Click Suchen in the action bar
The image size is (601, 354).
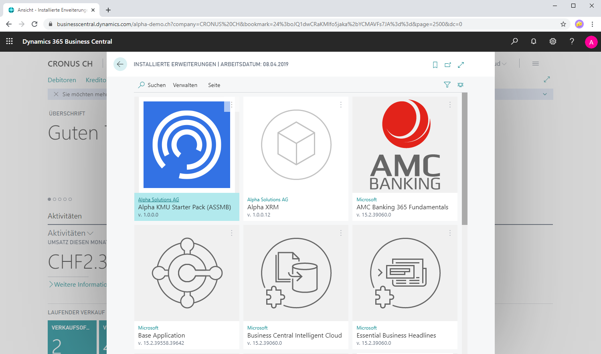[152, 85]
